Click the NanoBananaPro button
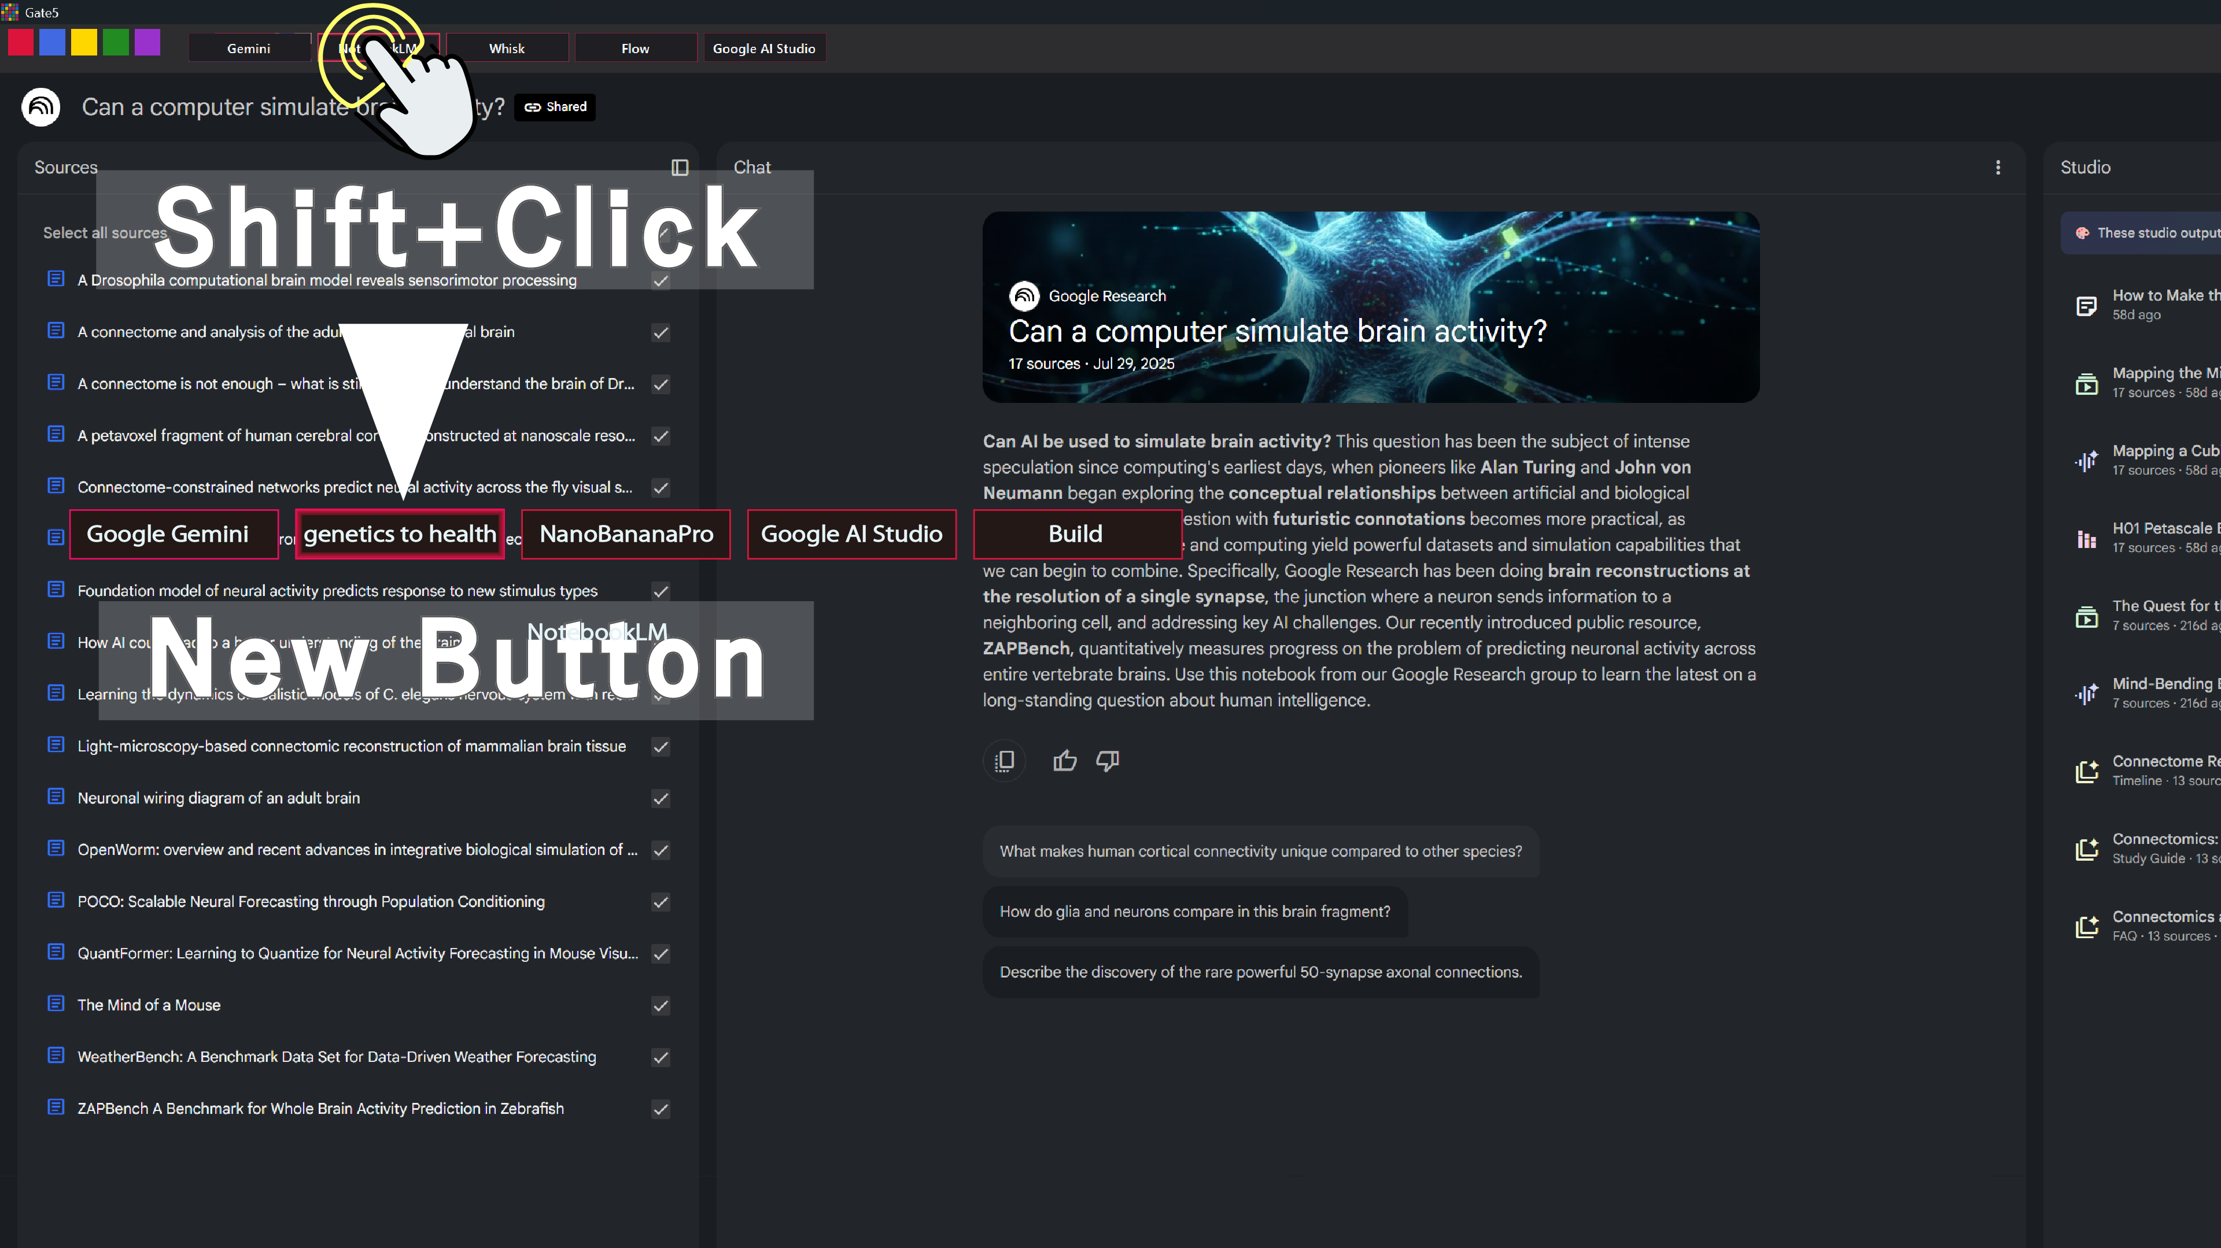2221x1248 pixels. click(626, 534)
